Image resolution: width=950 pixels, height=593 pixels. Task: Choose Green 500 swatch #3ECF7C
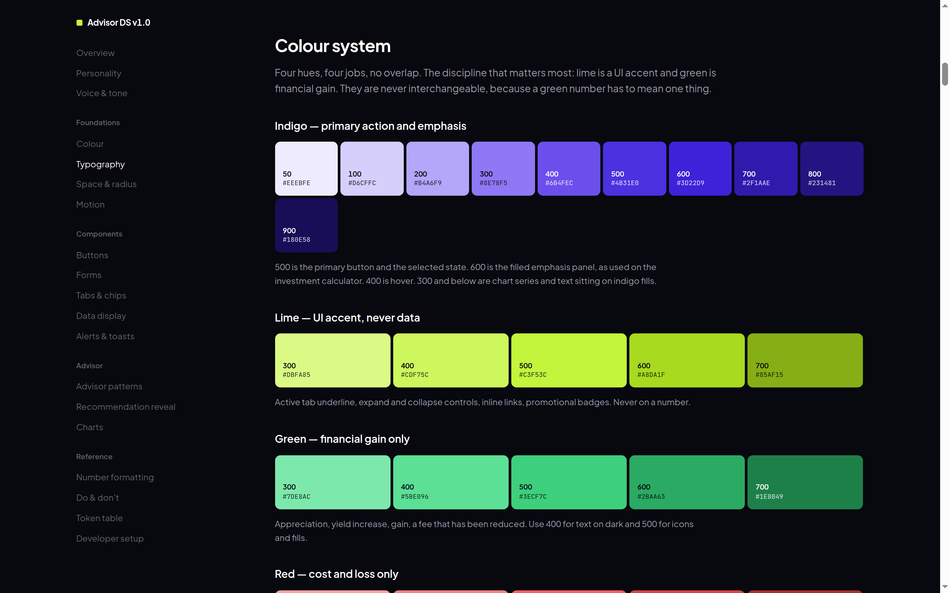(x=569, y=482)
